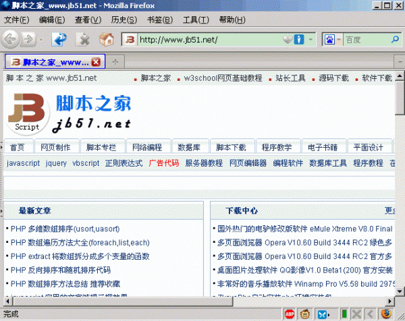This screenshot has height=321, width=405.
Task: Click the Firefox globe status bar icon
Action: 386,314
